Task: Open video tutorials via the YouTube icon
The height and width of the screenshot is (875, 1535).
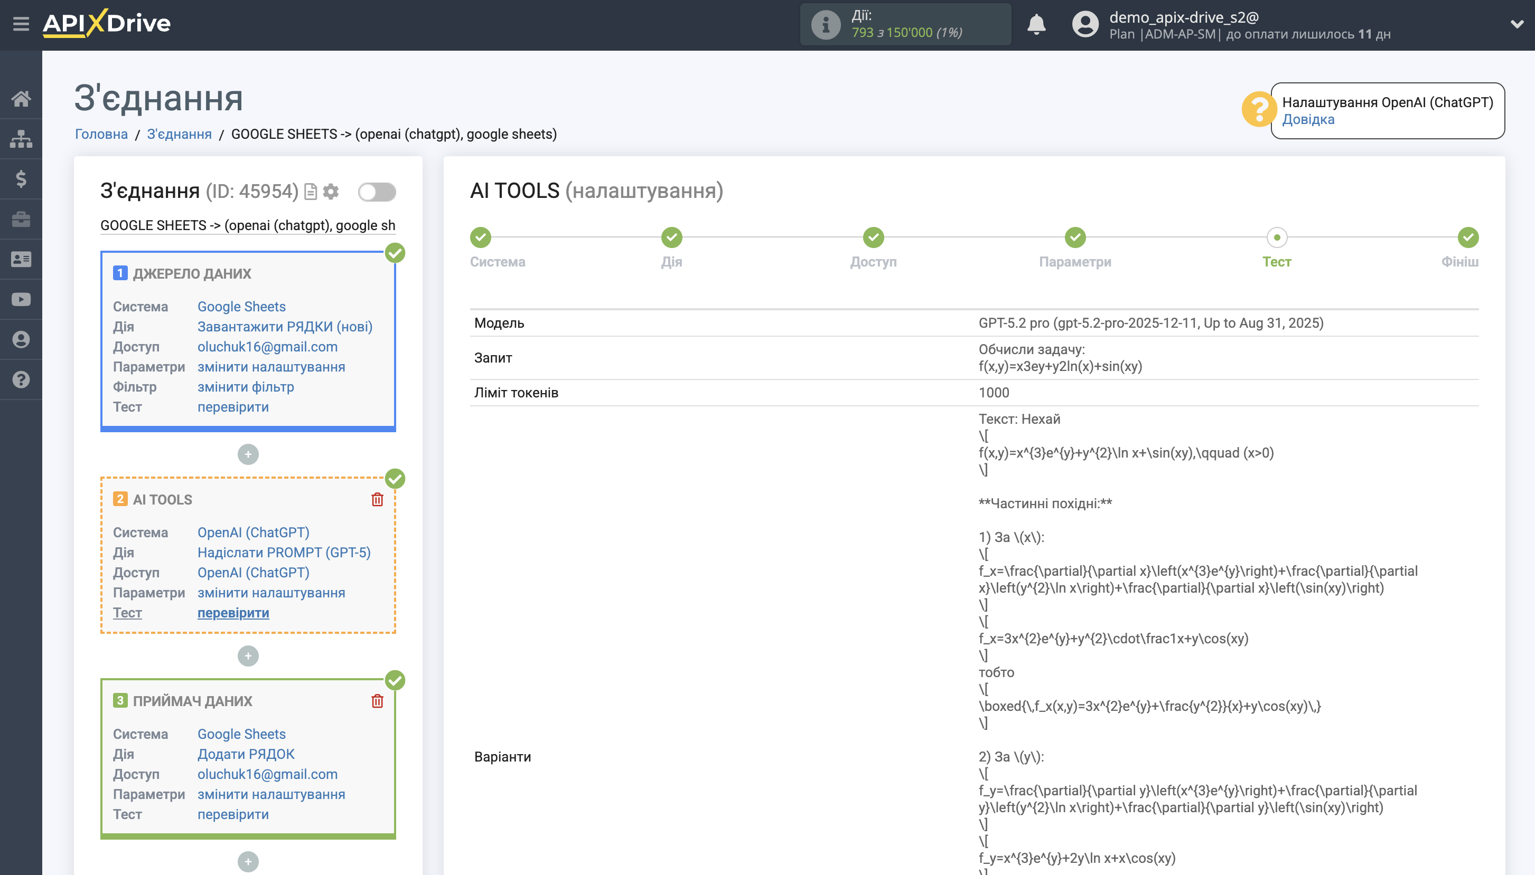Action: (x=22, y=299)
